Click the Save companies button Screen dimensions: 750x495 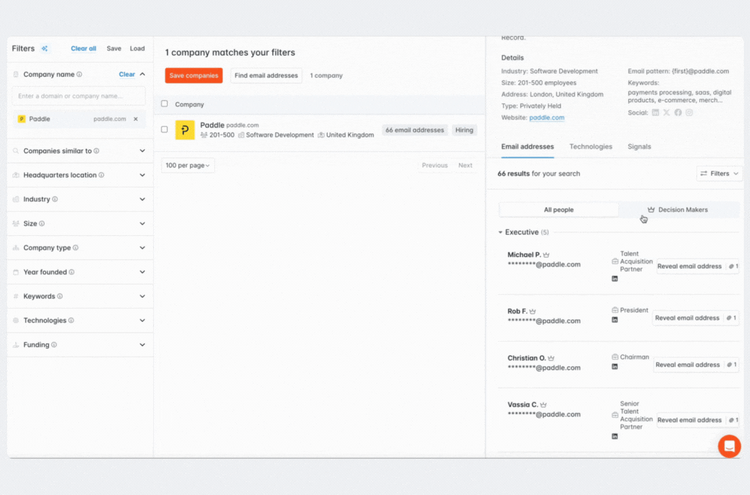[x=194, y=76]
